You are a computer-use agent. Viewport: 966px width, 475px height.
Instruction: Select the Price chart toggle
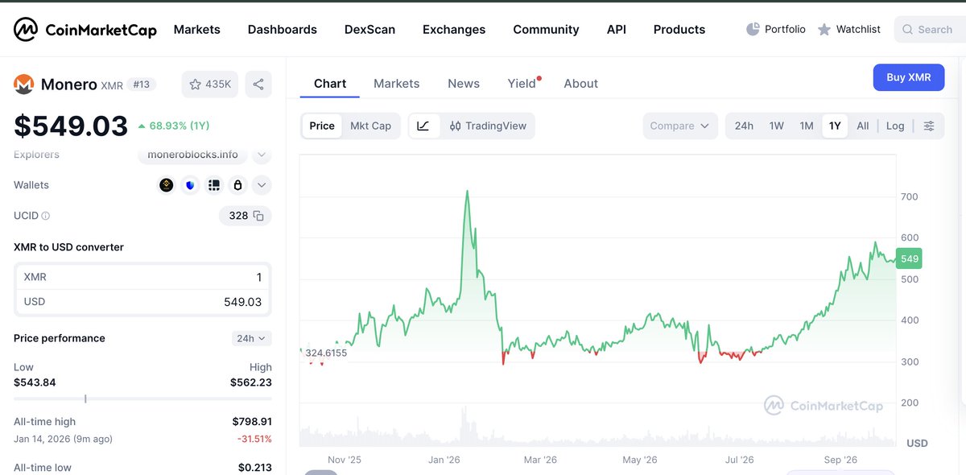322,126
